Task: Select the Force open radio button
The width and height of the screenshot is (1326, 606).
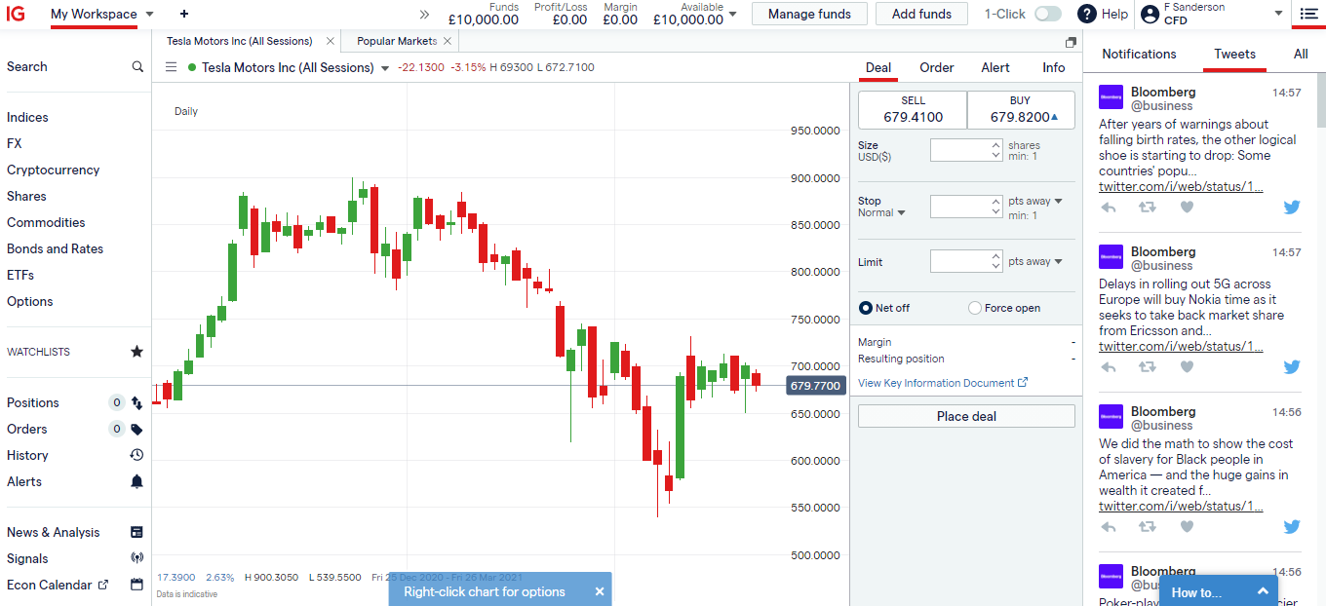Action: (x=974, y=308)
